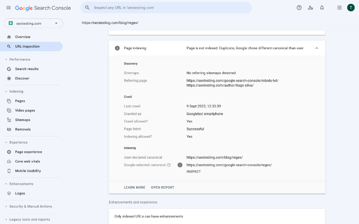
Task: Go to Overview
Action: click(x=23, y=37)
